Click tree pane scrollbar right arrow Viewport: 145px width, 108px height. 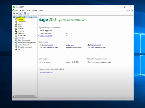36,96
